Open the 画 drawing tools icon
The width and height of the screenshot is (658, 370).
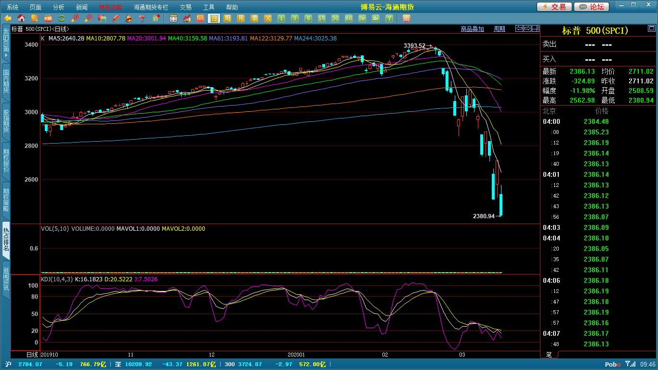pos(406,18)
